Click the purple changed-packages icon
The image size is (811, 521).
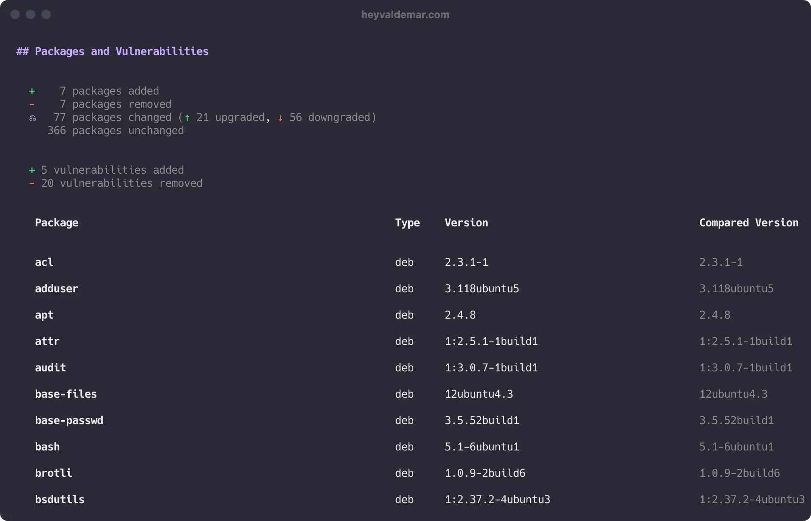click(x=33, y=118)
